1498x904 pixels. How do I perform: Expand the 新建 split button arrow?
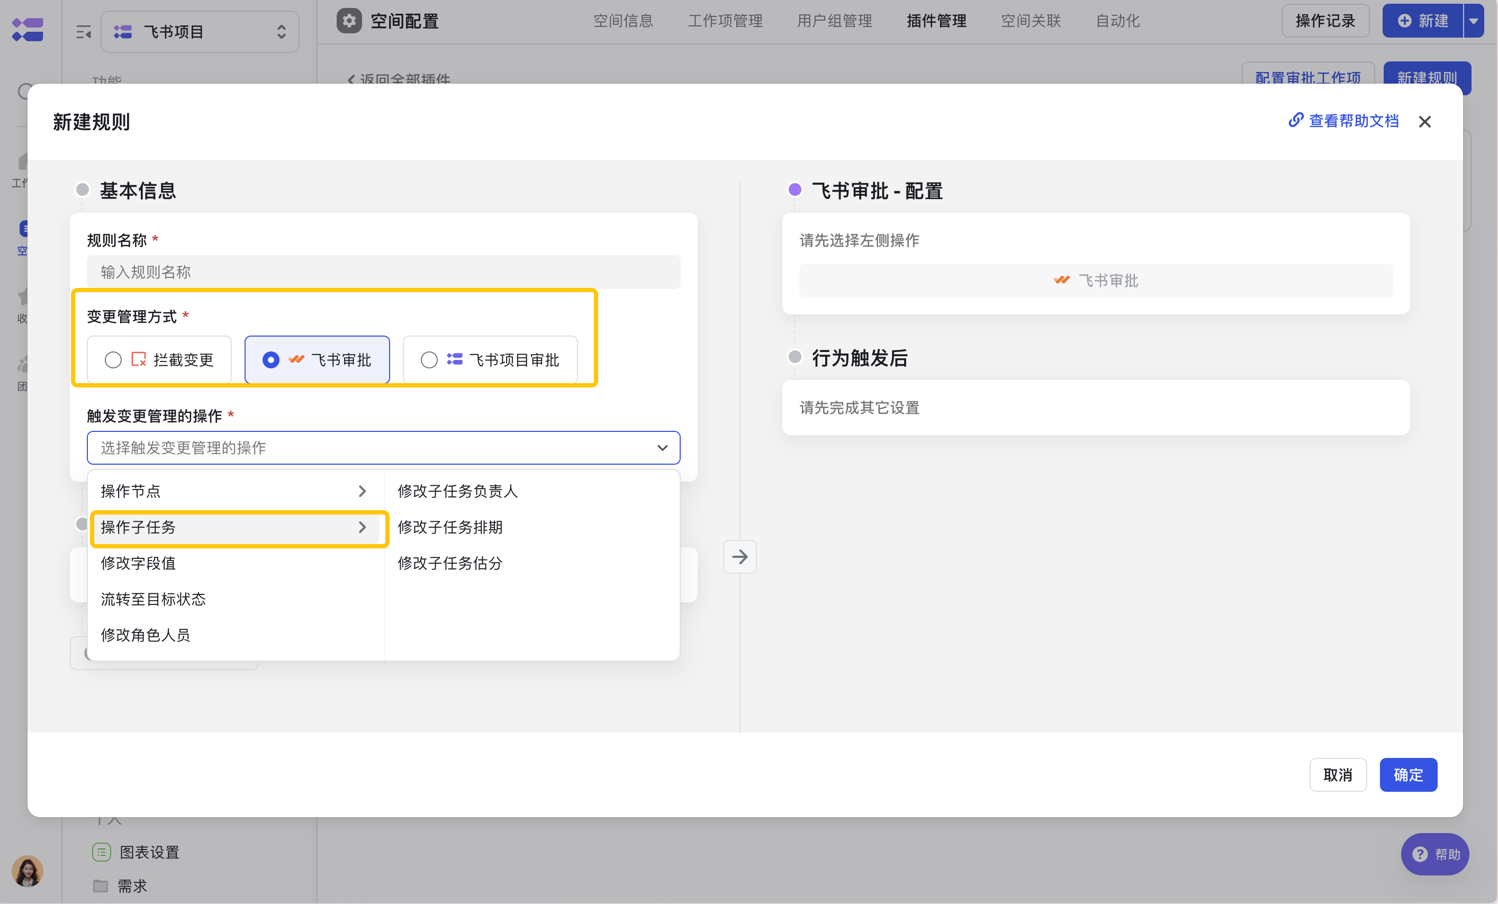click(1474, 21)
